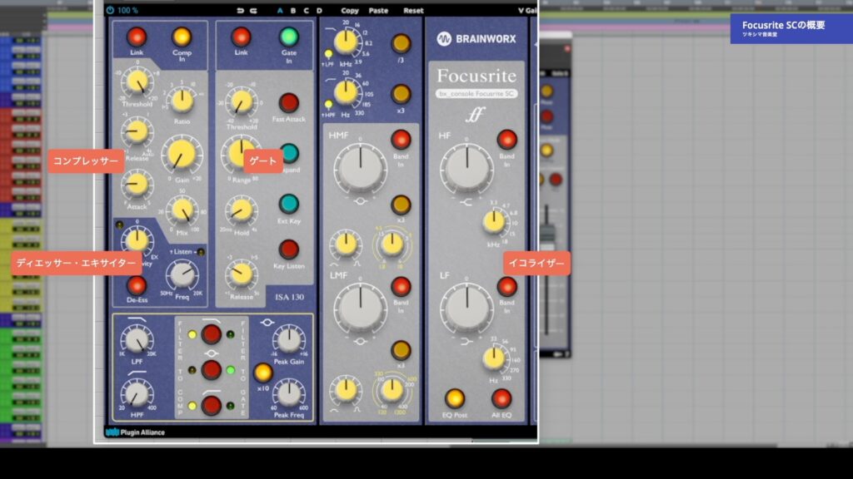Click the compressor Mix knob

tap(182, 211)
